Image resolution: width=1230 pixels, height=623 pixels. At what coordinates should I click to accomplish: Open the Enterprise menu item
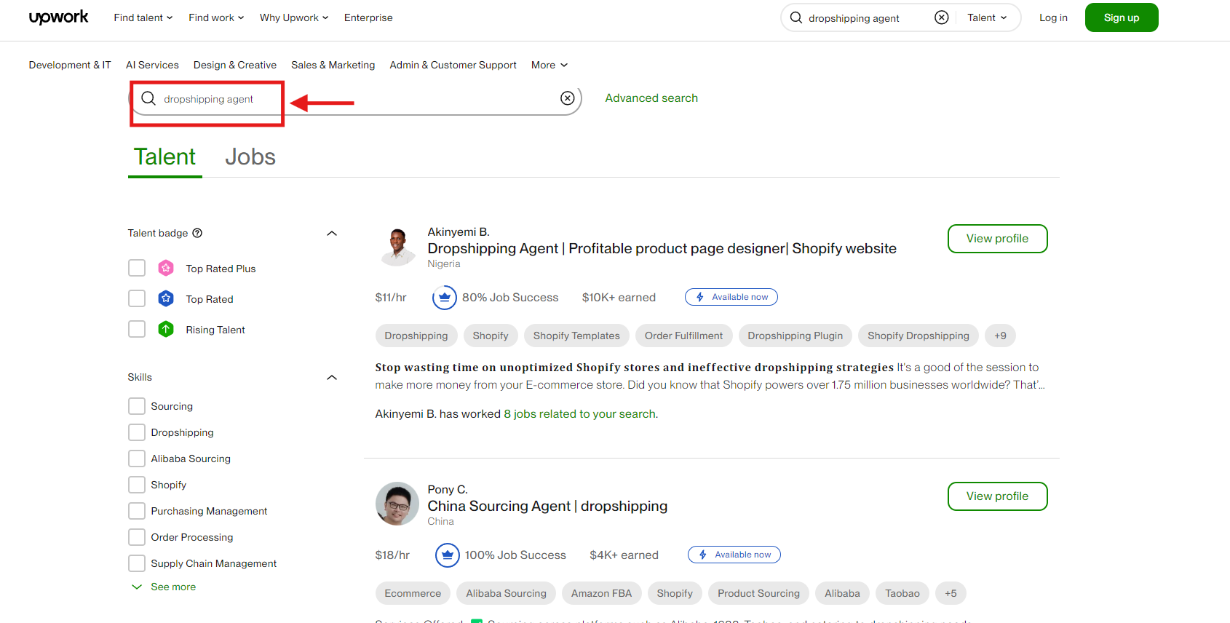click(x=368, y=17)
